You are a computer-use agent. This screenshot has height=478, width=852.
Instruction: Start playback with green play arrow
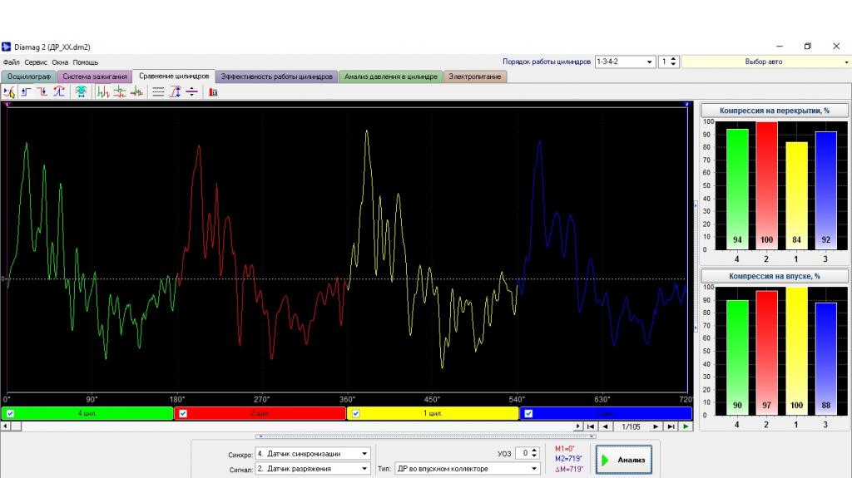click(686, 426)
